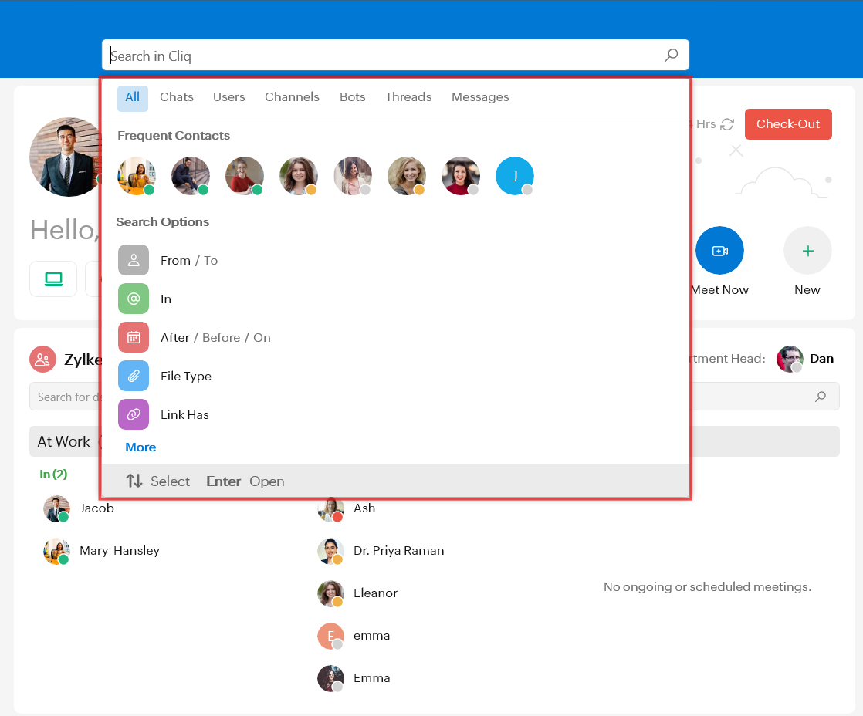863x716 pixels.
Task: Click the department search magnifier icon
Action: pyautogui.click(x=821, y=397)
